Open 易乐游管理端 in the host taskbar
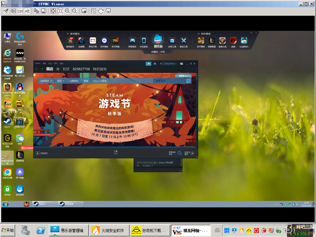316x237 pixels. (x=69, y=230)
